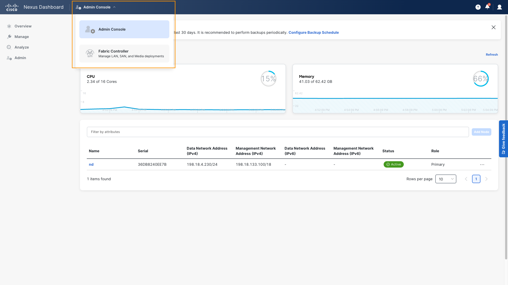Click the vertical page scrollbar

tap(506, 137)
